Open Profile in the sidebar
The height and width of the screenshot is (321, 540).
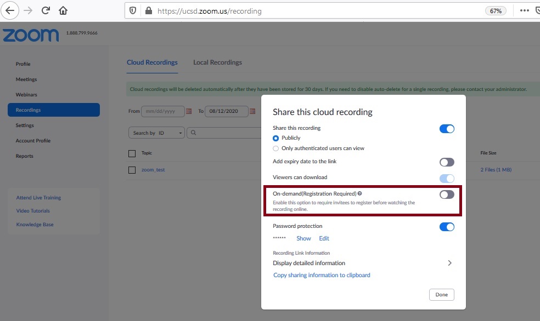pos(23,64)
